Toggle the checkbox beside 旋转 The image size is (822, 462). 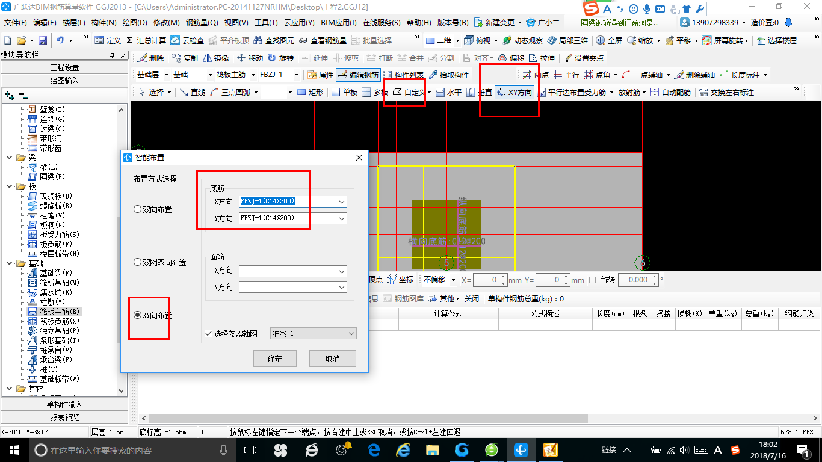[x=592, y=280]
